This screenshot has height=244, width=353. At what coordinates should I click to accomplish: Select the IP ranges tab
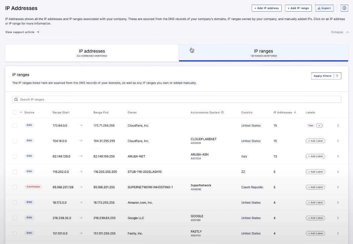(263, 53)
